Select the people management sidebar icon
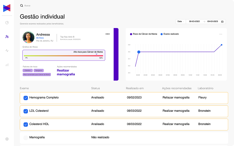The width and height of the screenshot is (234, 146). point(7,36)
